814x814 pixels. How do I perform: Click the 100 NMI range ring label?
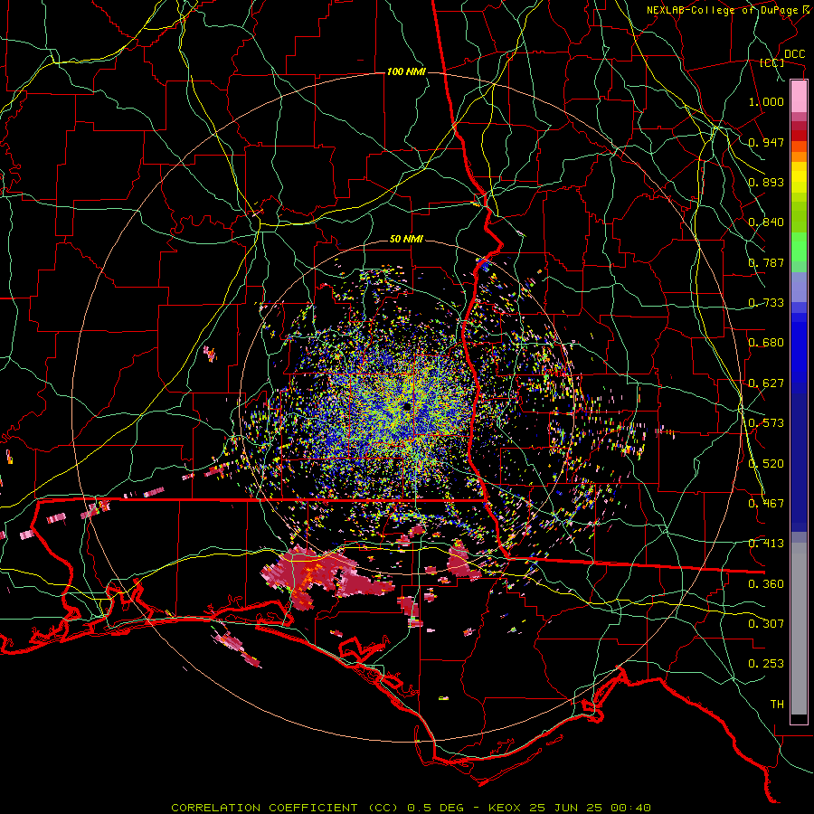point(406,71)
